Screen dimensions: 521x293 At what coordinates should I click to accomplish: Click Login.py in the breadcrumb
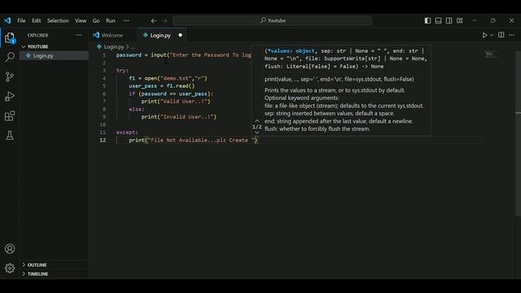tap(114, 47)
